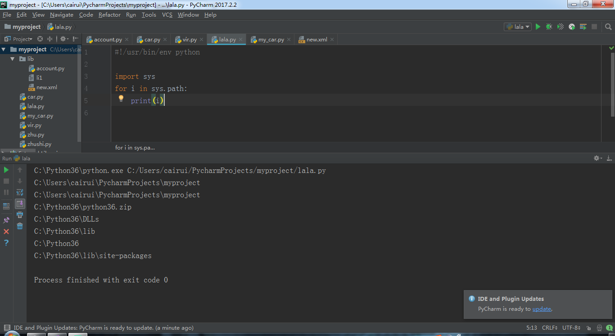Click the tool windows quick access icon

click(7, 328)
